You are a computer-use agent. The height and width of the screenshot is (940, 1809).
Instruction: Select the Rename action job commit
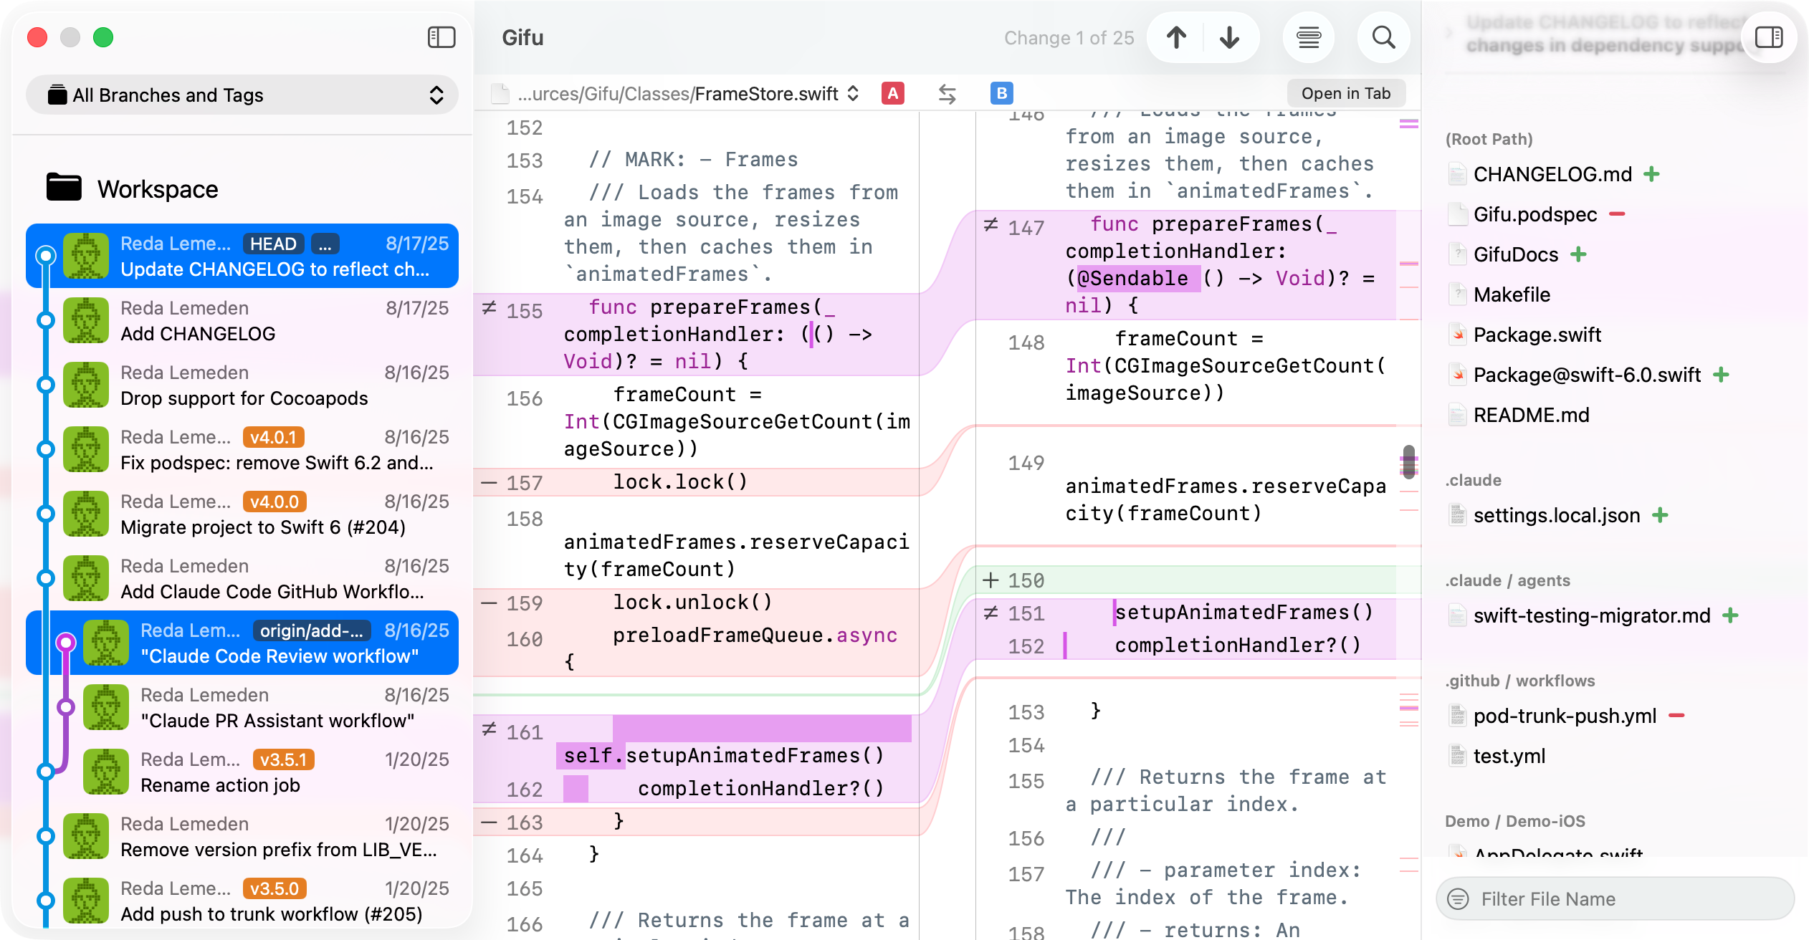(242, 772)
